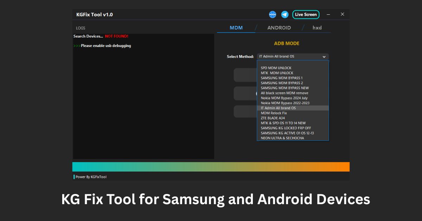Choose SAMSUNG MDM BYPASS 2 option
Viewport: 422px width, 221px height.
(293, 83)
